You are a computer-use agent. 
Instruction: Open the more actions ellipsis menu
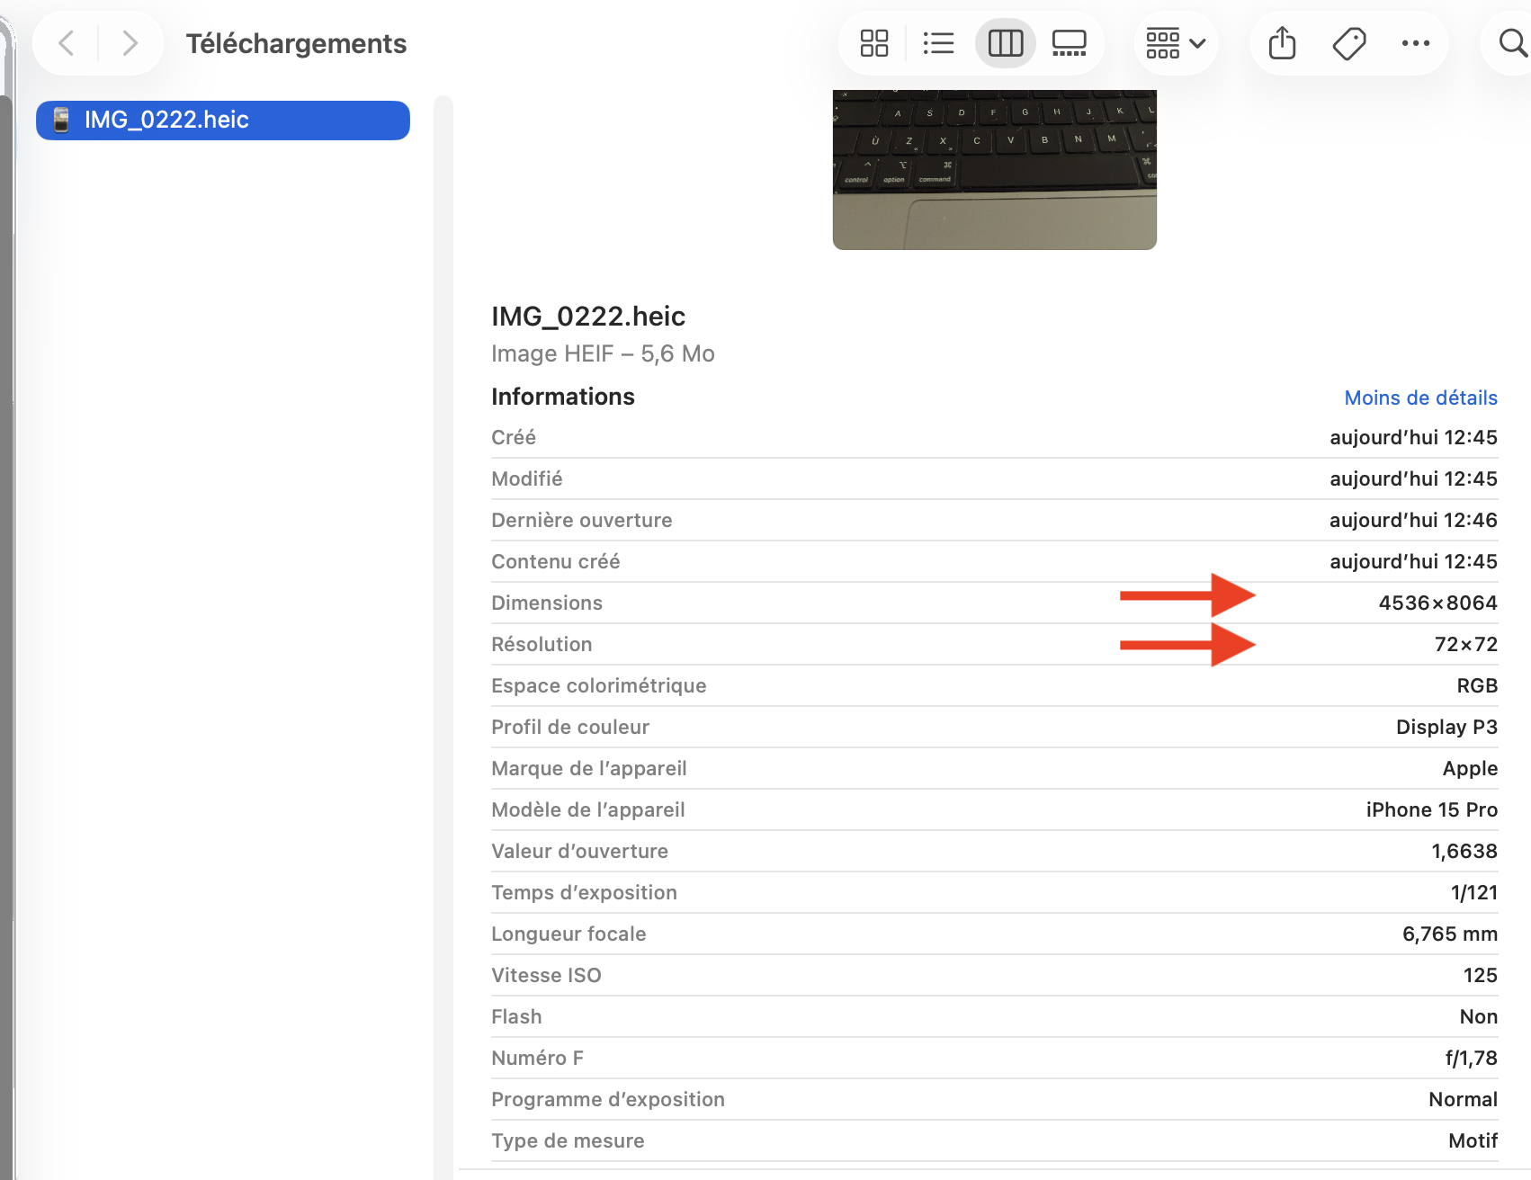pos(1416,43)
